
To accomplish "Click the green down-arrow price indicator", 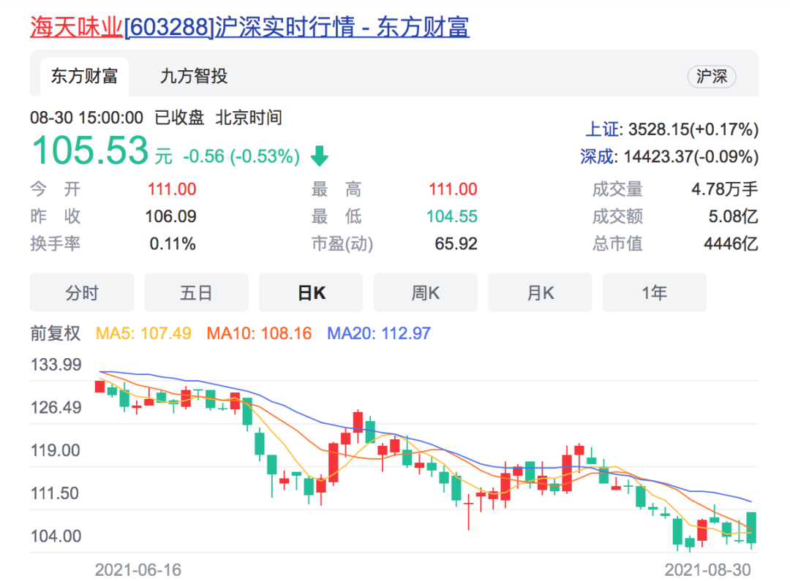I will 320,156.
